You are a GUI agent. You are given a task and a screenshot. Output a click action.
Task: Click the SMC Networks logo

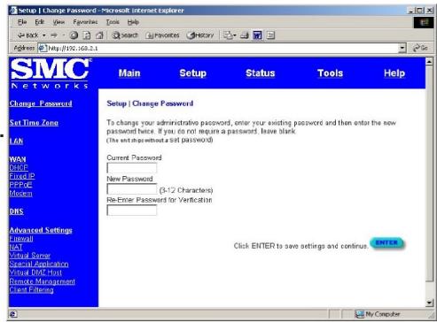coord(51,73)
